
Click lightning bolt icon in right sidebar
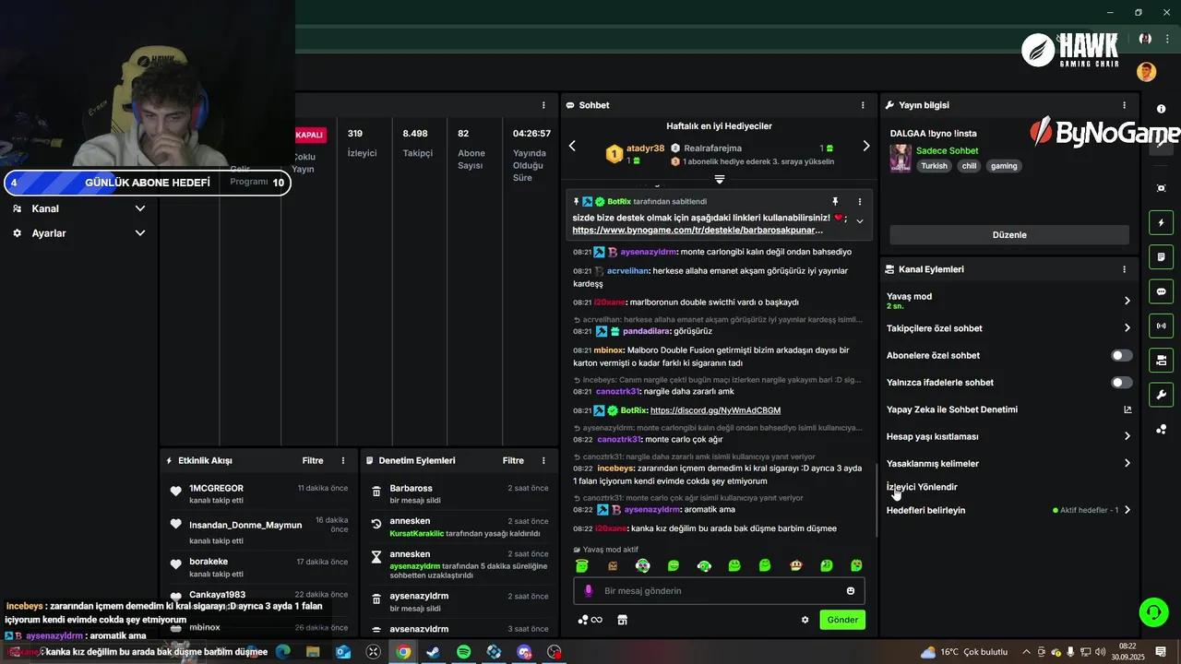[1161, 222]
